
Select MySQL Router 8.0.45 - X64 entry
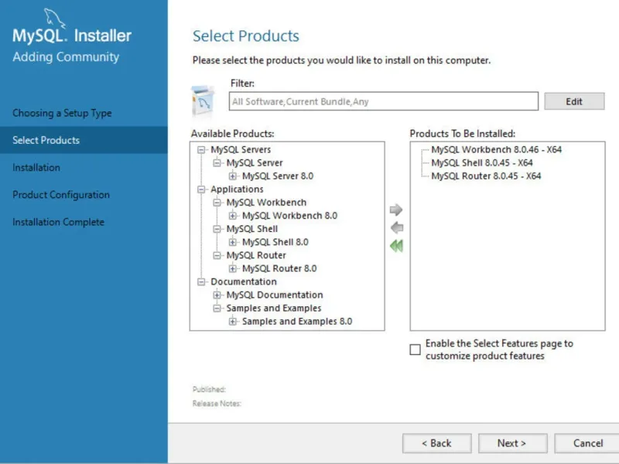(486, 176)
